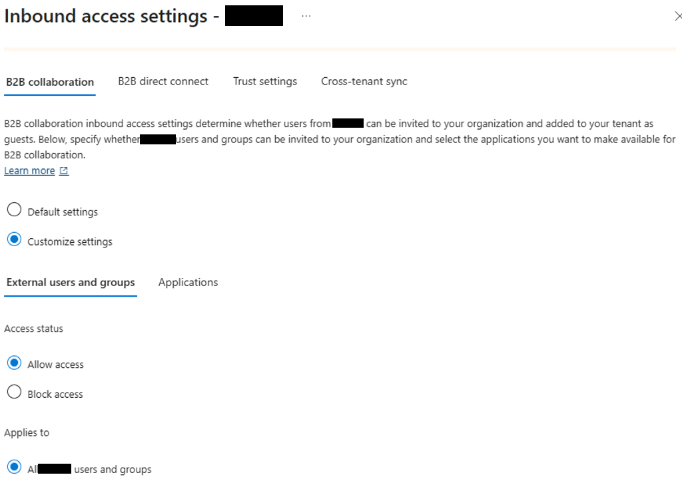Close the Inbound access settings pane
682x481 pixels.
[x=677, y=17]
